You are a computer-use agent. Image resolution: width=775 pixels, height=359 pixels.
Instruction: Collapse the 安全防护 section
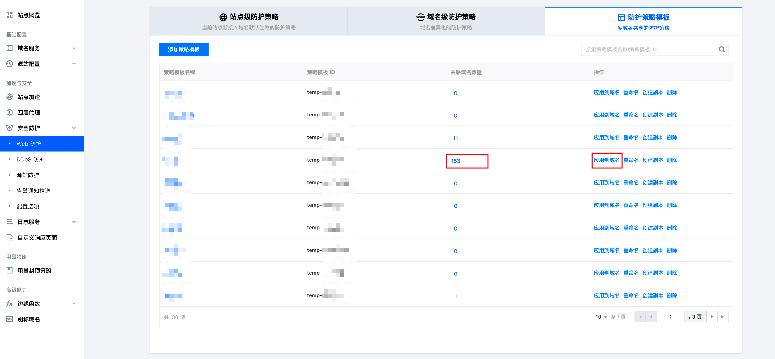pyautogui.click(x=74, y=128)
